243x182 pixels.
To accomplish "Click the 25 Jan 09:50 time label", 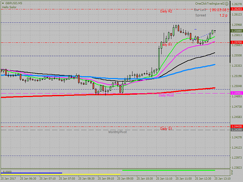I will (125, 179).
